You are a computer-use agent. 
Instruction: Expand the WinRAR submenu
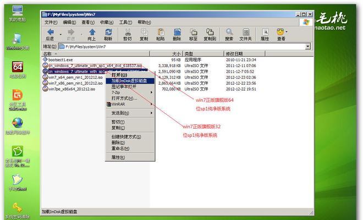(130, 104)
